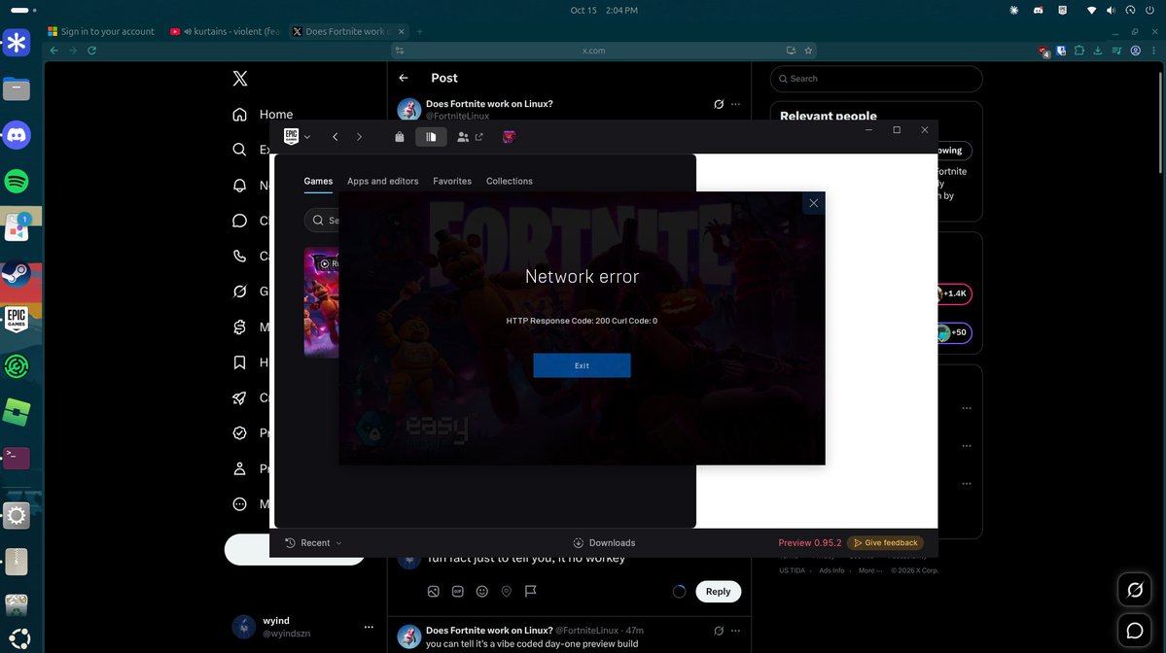Viewport: 1166px width, 653px height.
Task: Open the floating Grok button
Action: pyautogui.click(x=1135, y=590)
